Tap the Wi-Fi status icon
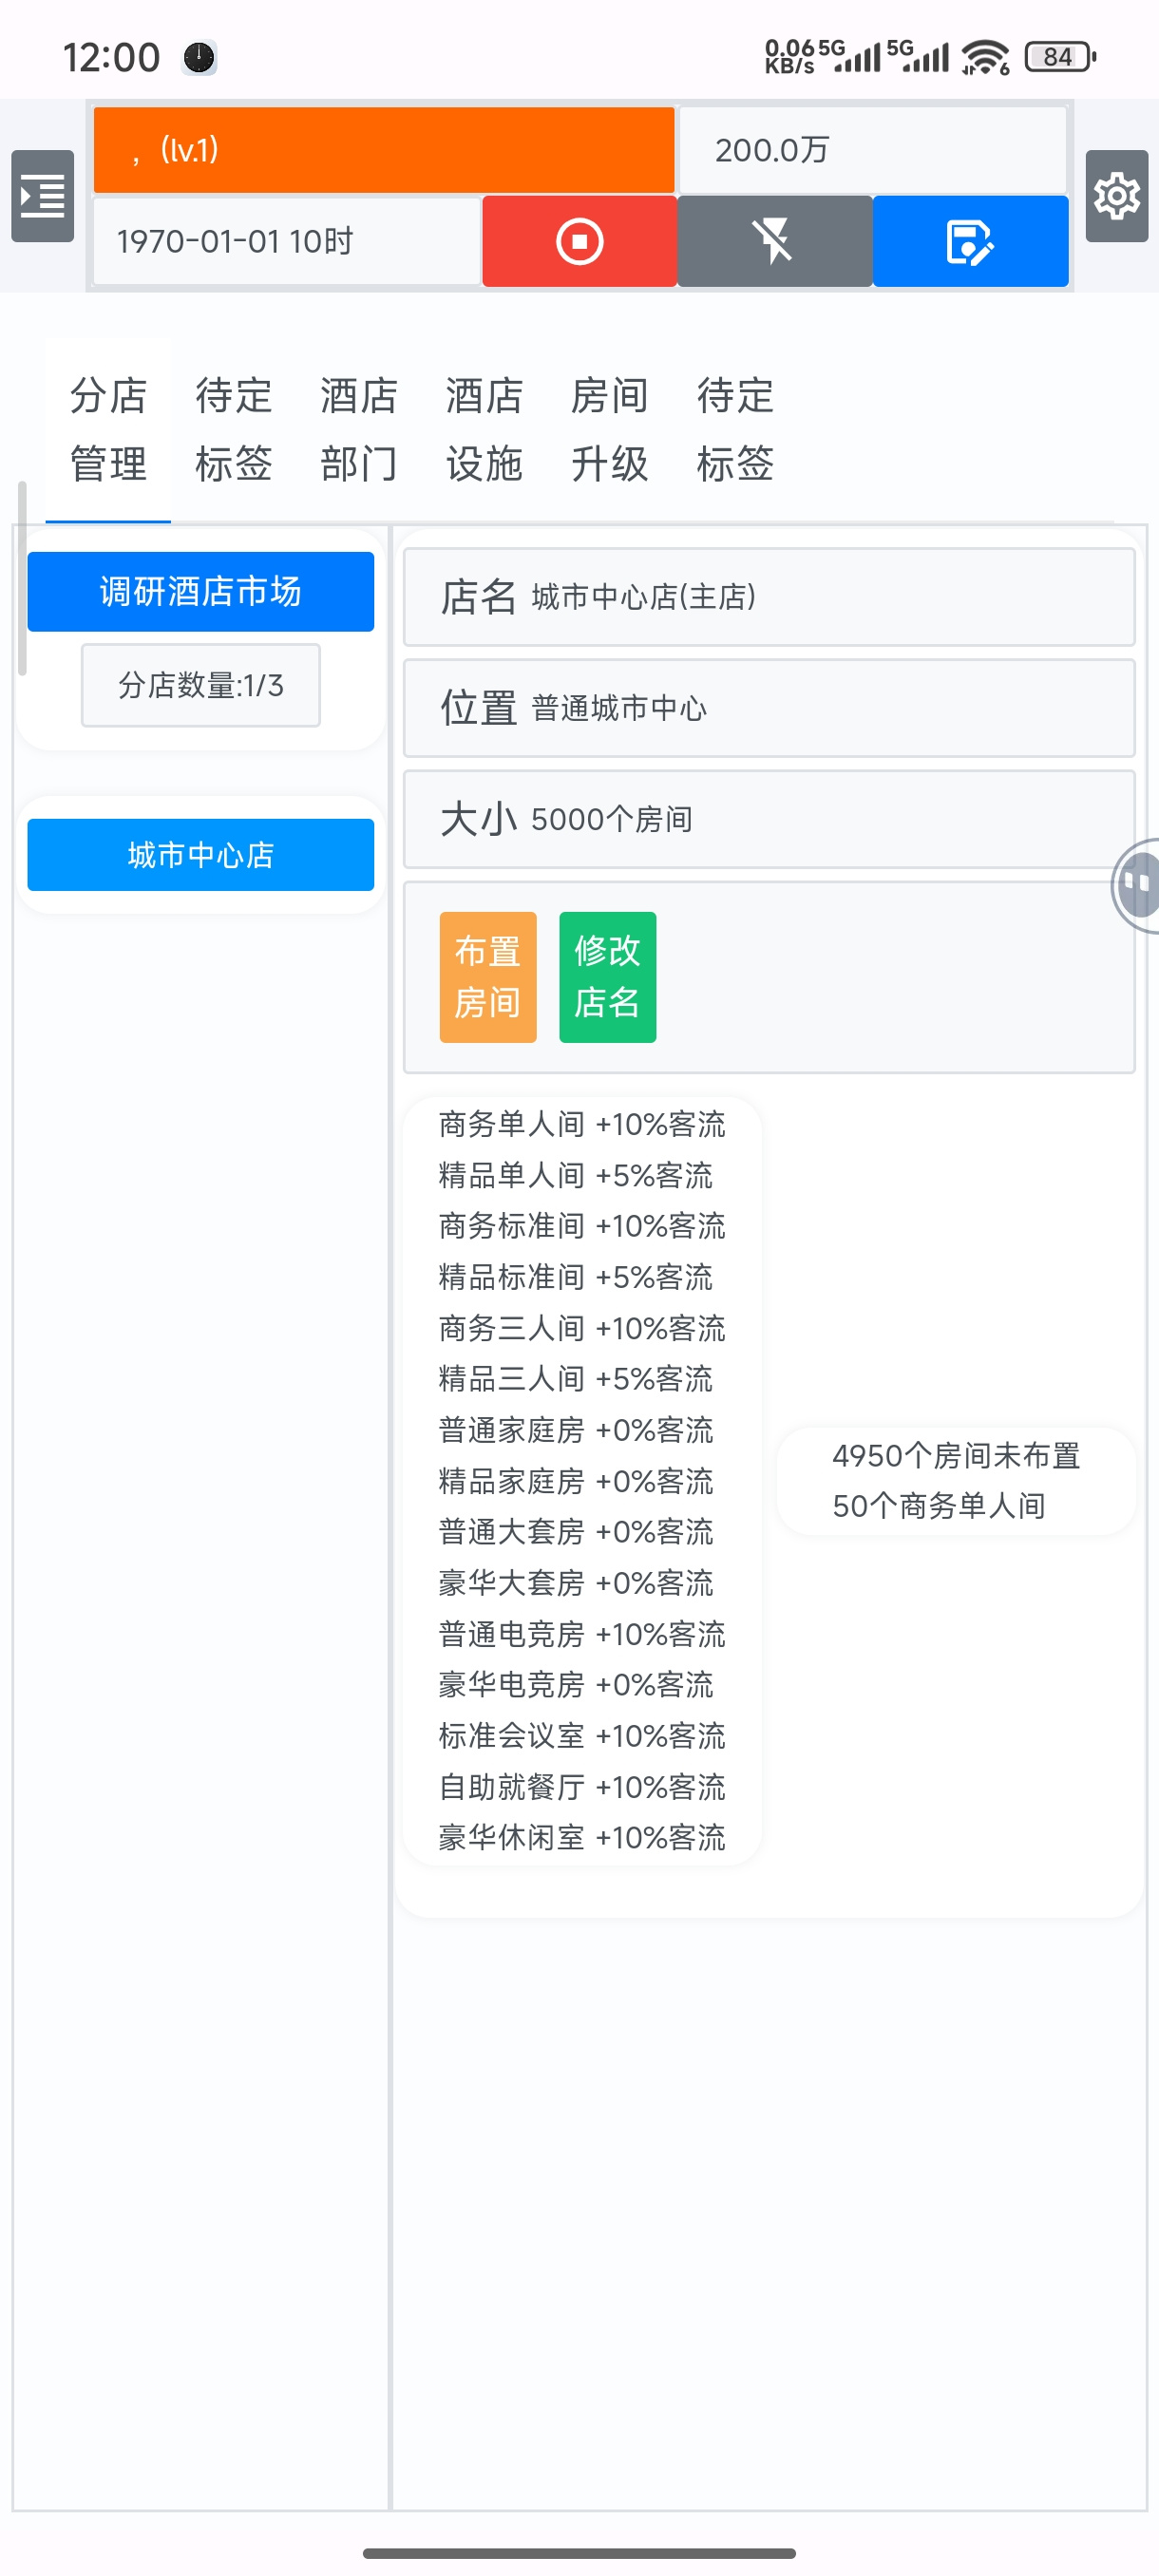Viewport: 1159px width, 2576px height. tap(985, 57)
